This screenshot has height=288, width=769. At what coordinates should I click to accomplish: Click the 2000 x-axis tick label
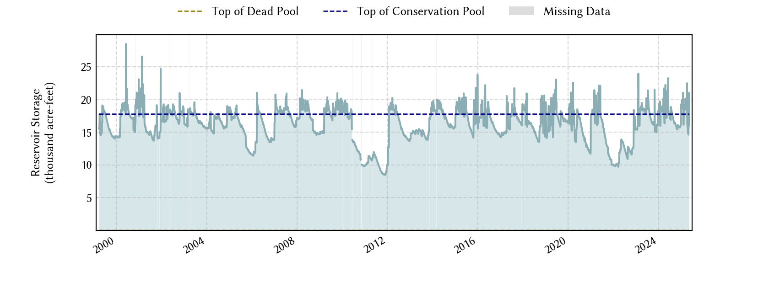pyautogui.click(x=104, y=245)
